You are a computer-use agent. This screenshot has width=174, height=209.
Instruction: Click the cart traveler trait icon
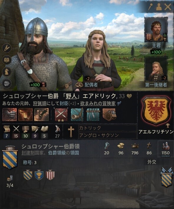[x=109, y=115]
